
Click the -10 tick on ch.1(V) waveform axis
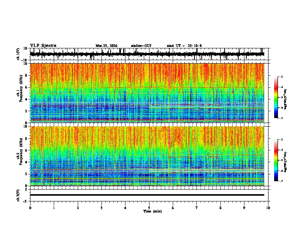tap(25, 60)
